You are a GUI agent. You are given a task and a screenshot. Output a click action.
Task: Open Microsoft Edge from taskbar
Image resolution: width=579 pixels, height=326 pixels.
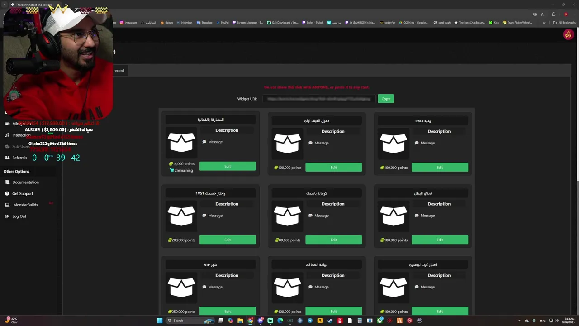pyautogui.click(x=280, y=321)
